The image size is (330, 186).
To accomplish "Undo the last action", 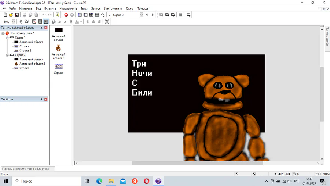I will click(44, 15).
